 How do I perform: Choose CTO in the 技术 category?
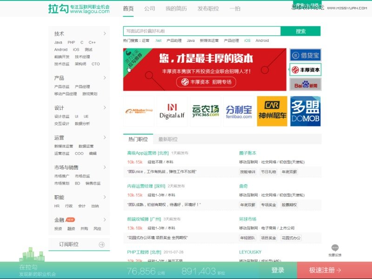coord(96,64)
